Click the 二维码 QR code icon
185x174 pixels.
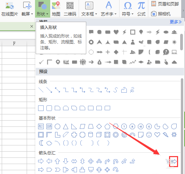click(x=70, y=9)
